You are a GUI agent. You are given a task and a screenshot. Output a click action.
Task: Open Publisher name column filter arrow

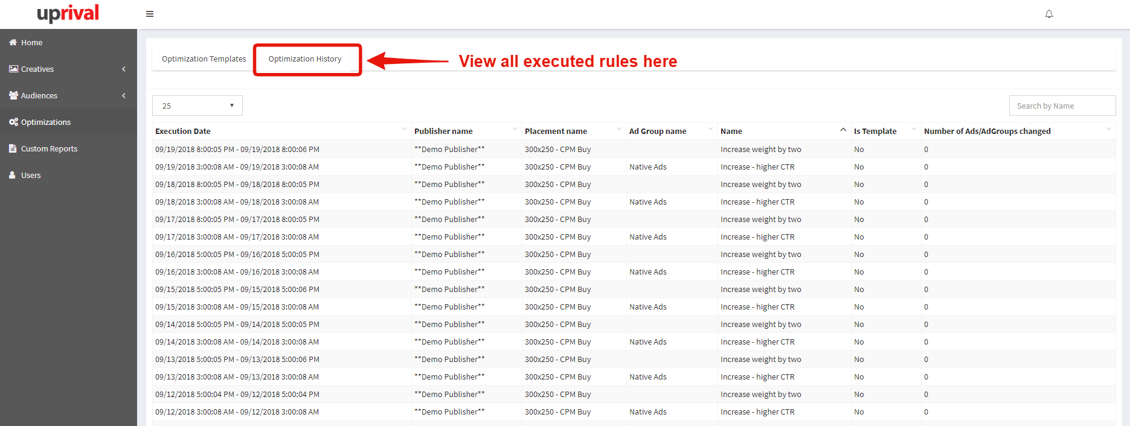pos(515,129)
